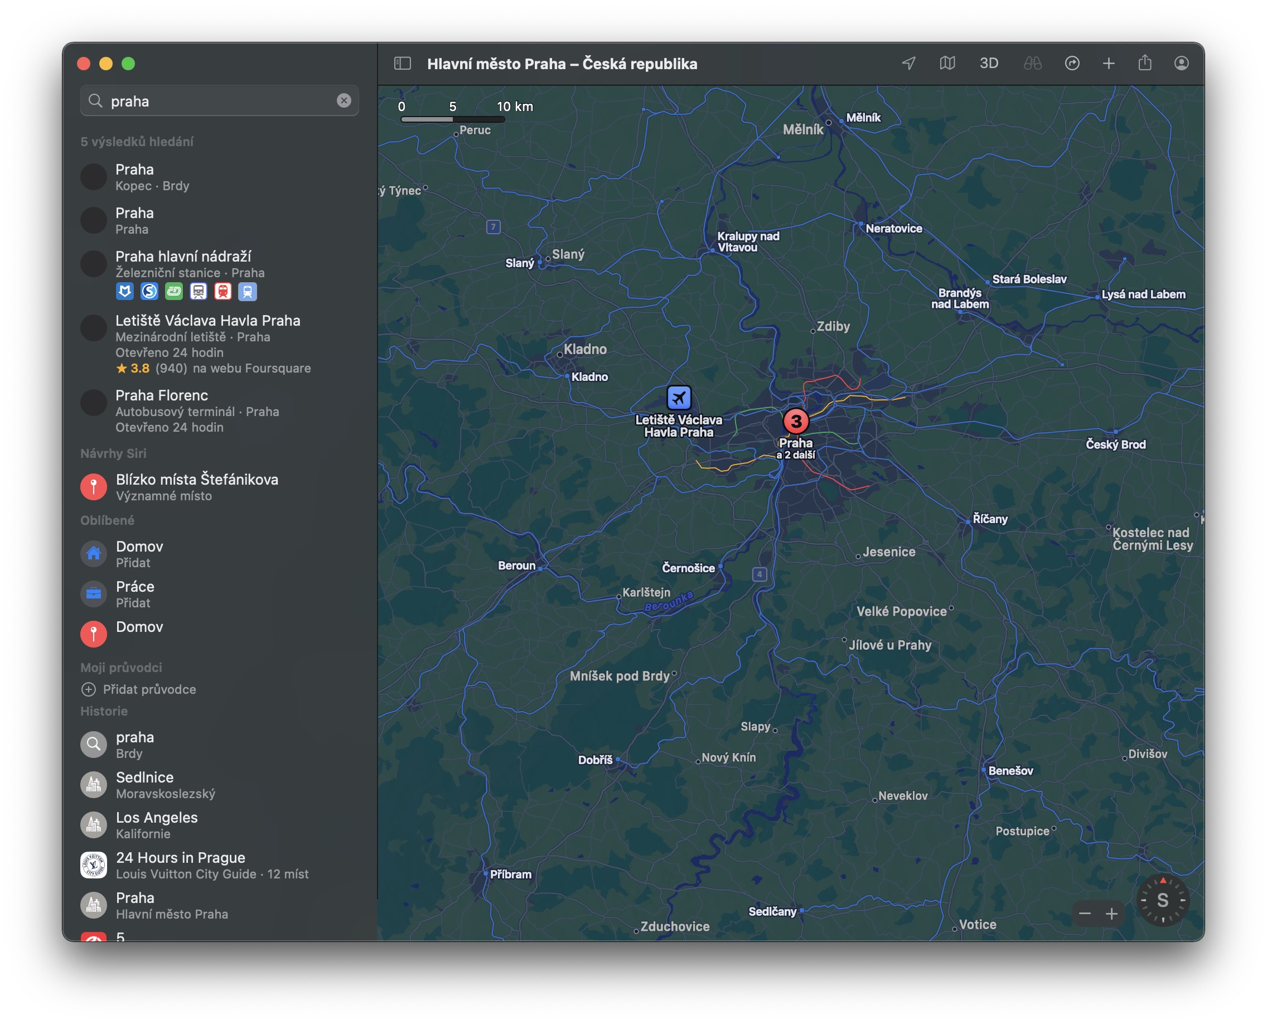Click the praha search input field
Screen dimensions: 1267x1024
coord(218,101)
